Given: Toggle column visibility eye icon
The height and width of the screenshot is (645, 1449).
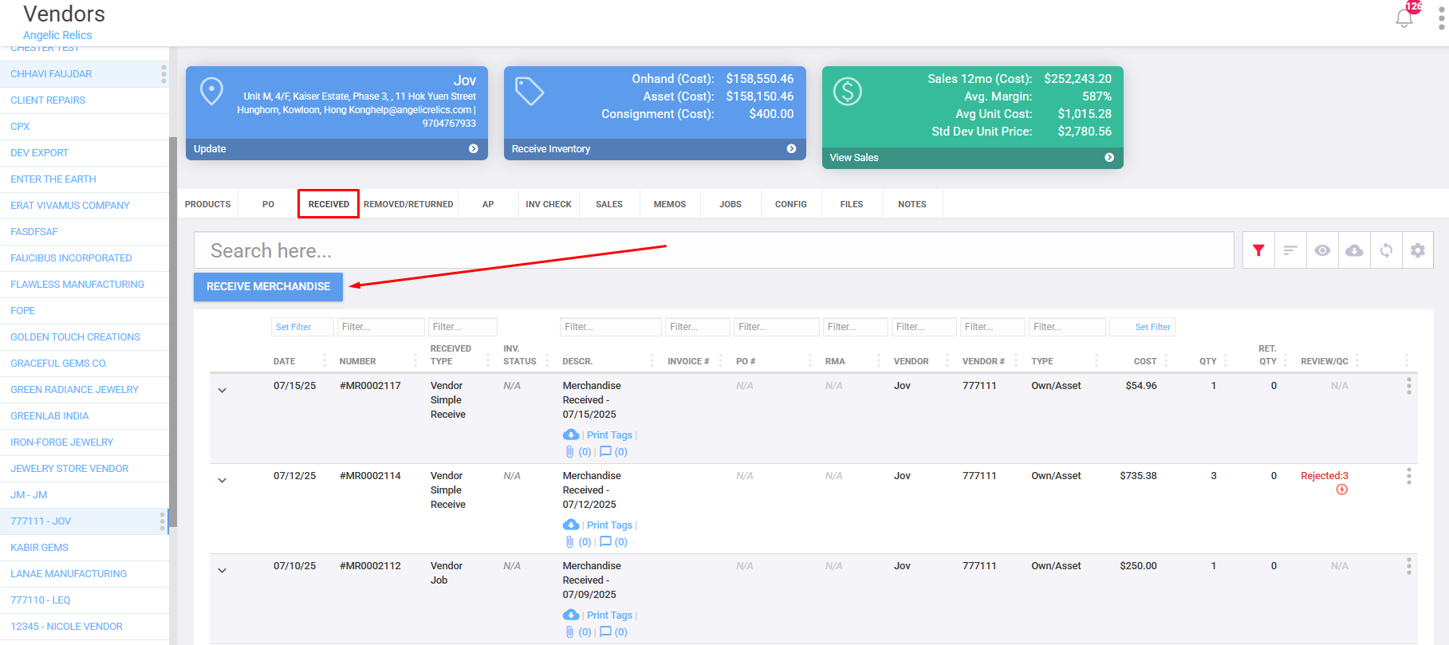Looking at the screenshot, I should (1322, 250).
